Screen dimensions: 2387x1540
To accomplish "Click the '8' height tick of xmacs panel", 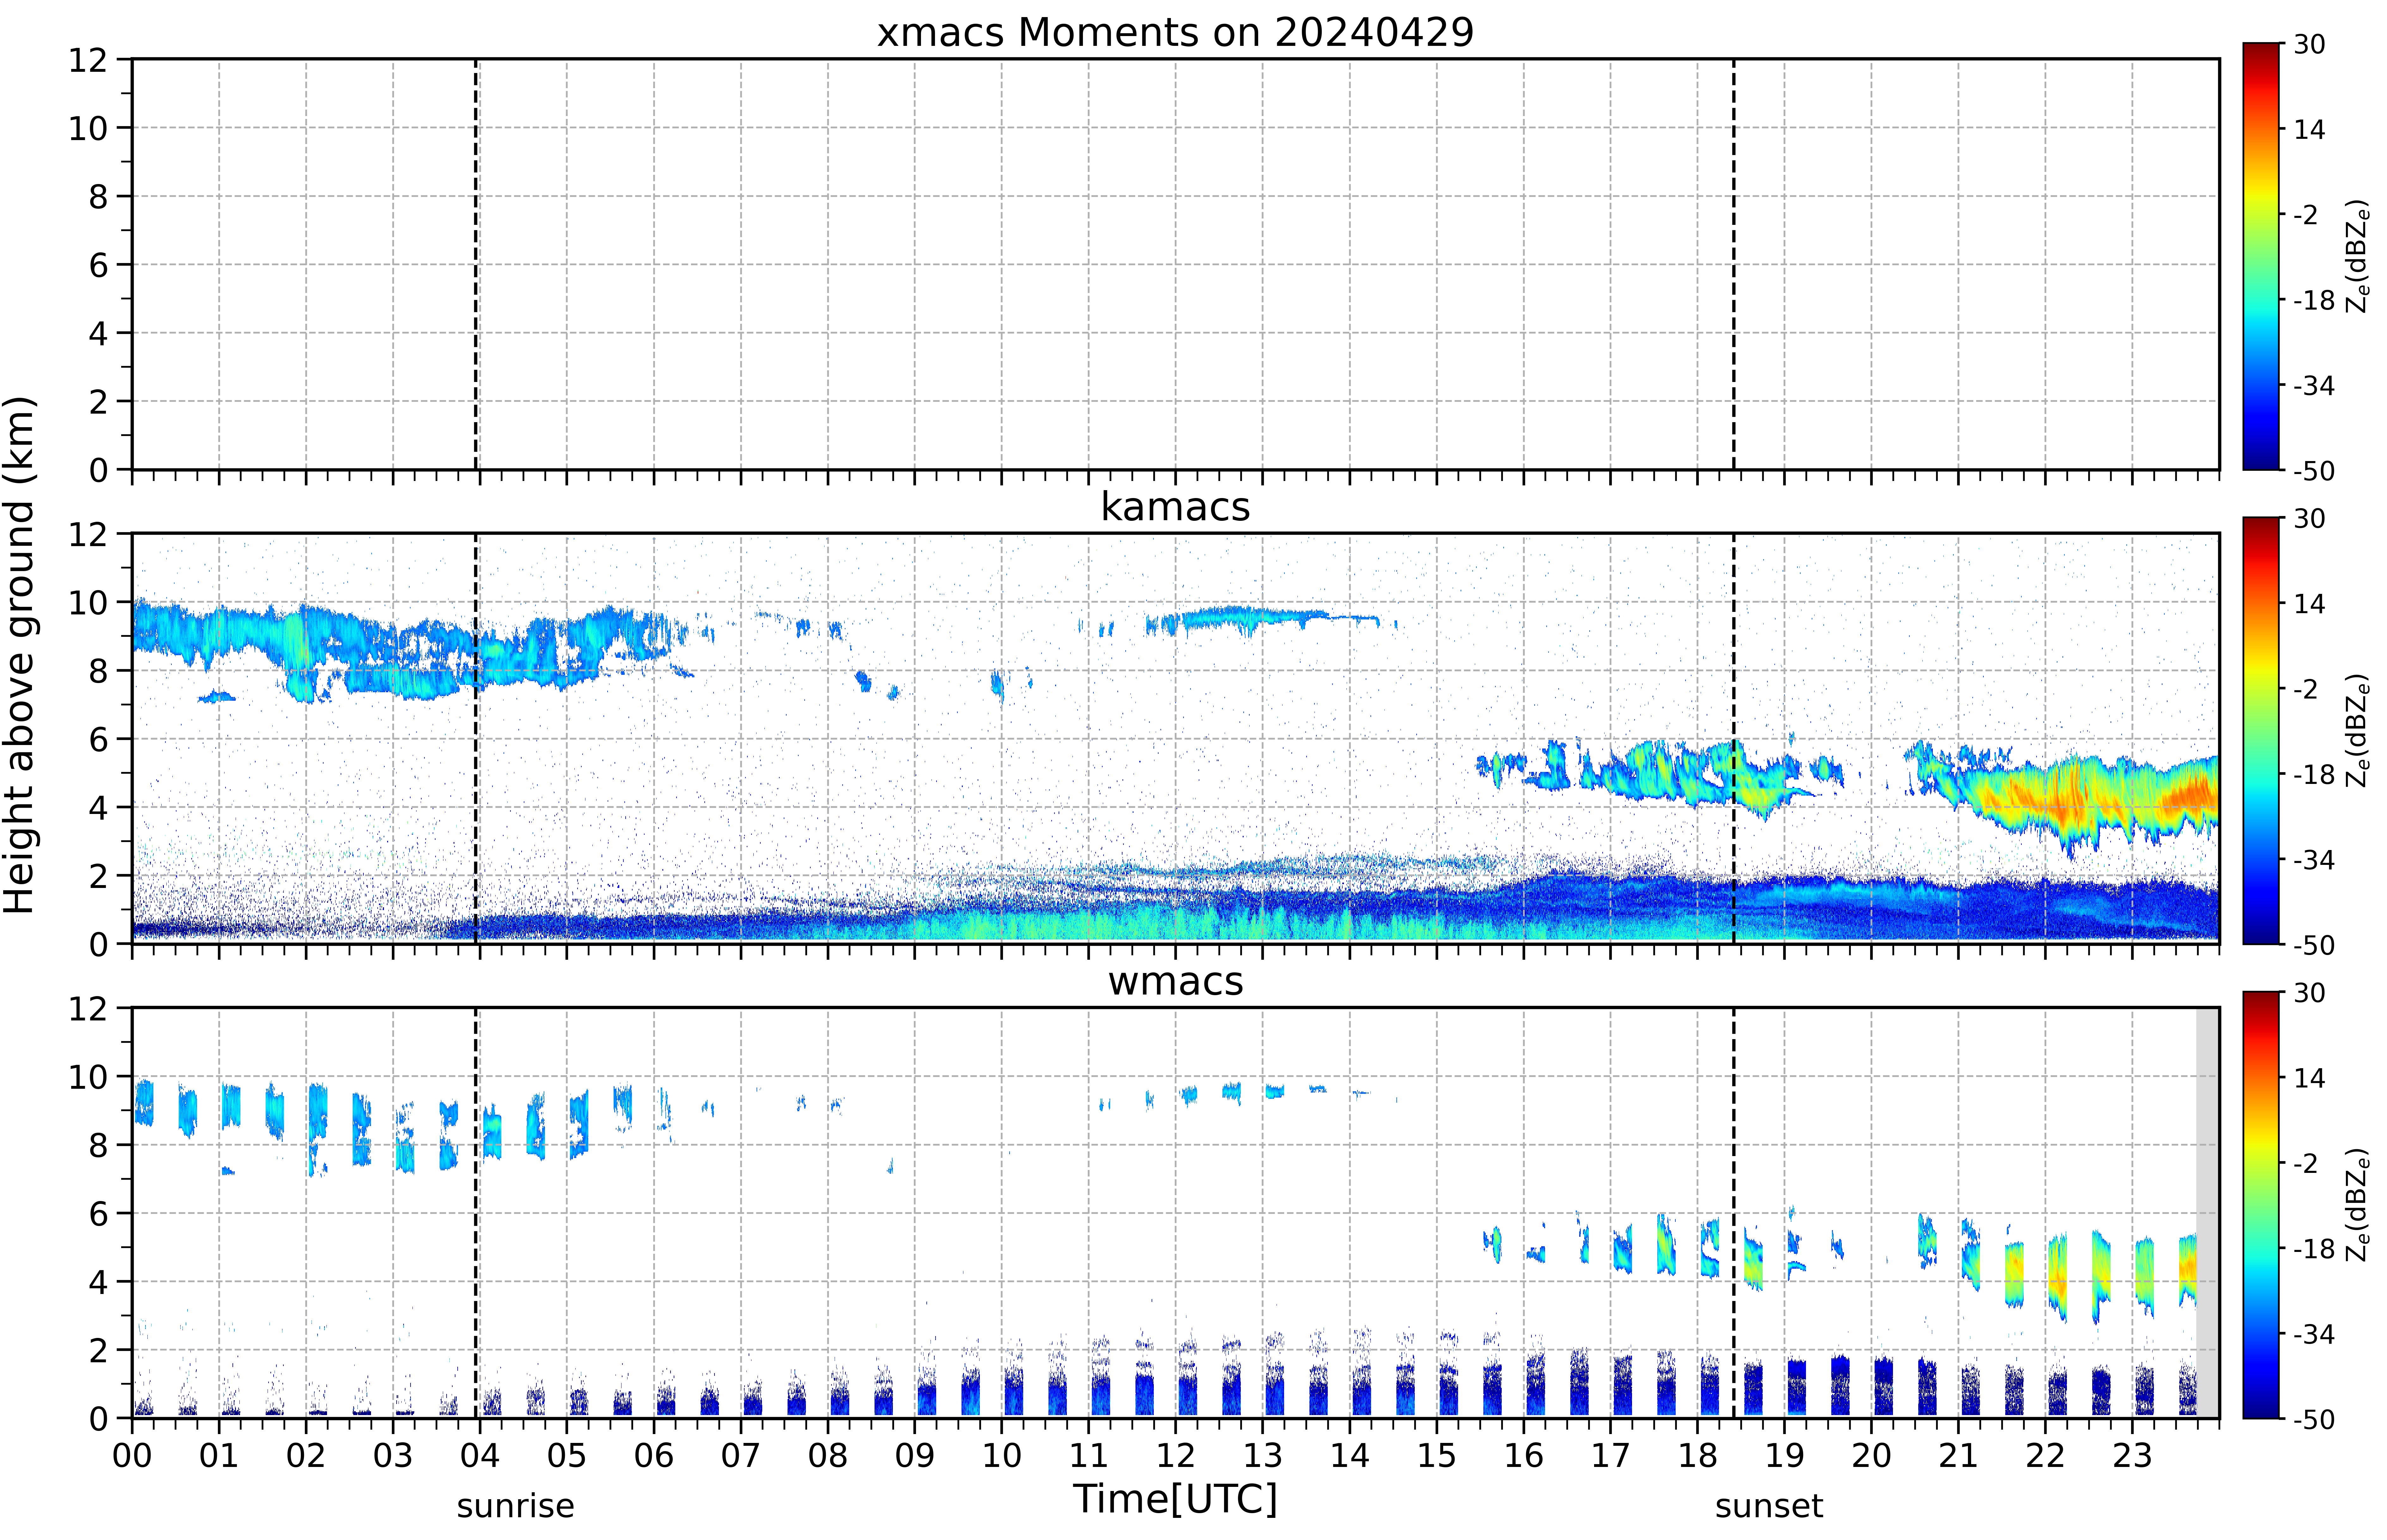I will 98,197.
